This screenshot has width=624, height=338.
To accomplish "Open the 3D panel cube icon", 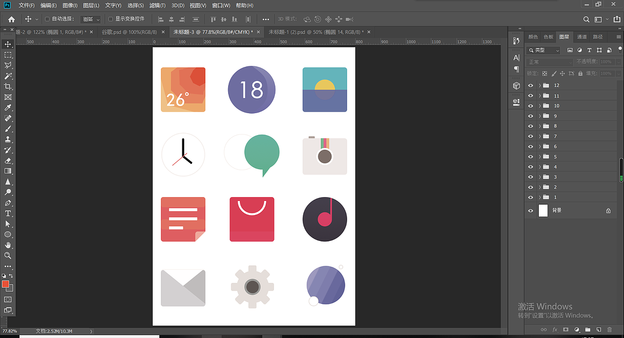I will point(516,86).
